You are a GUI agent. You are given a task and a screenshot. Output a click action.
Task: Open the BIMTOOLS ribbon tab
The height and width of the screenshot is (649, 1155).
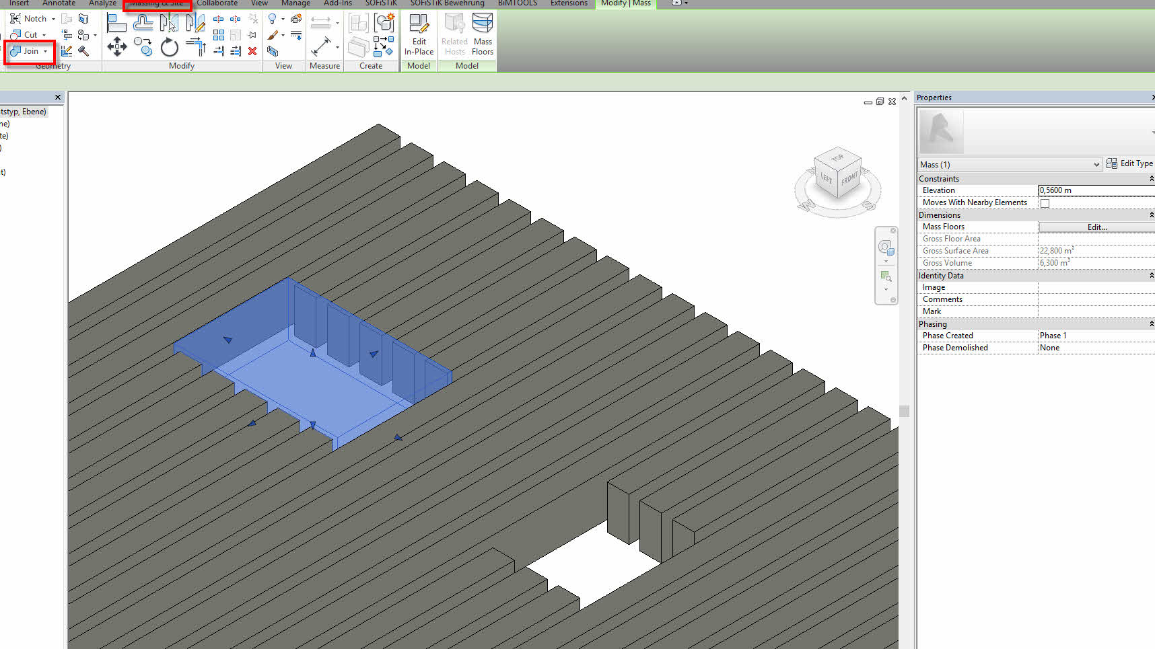pyautogui.click(x=518, y=3)
